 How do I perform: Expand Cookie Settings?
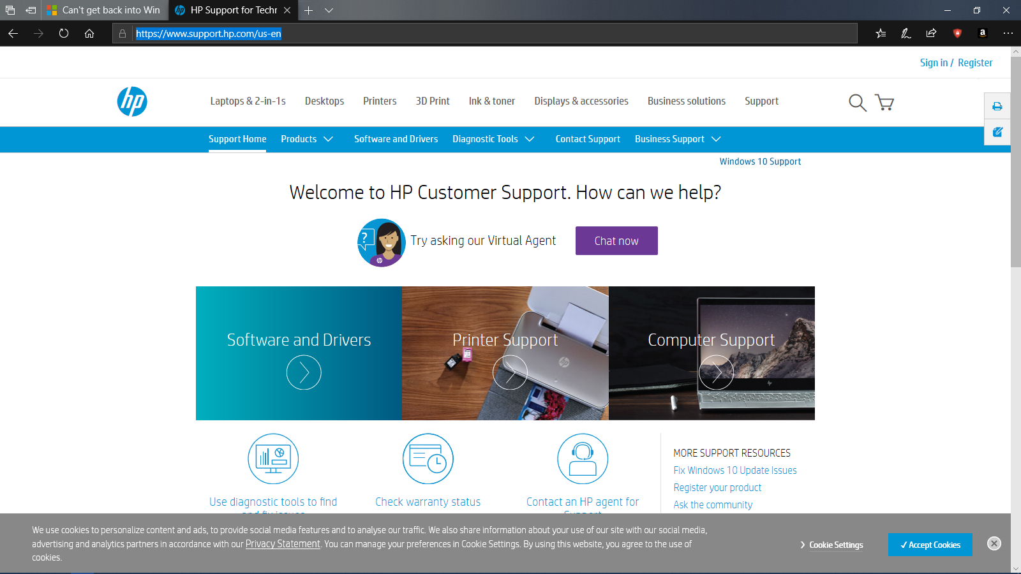click(x=831, y=545)
